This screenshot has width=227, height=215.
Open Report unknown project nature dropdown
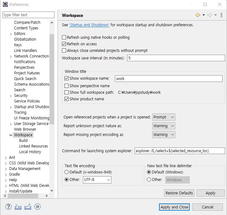pos(163,126)
